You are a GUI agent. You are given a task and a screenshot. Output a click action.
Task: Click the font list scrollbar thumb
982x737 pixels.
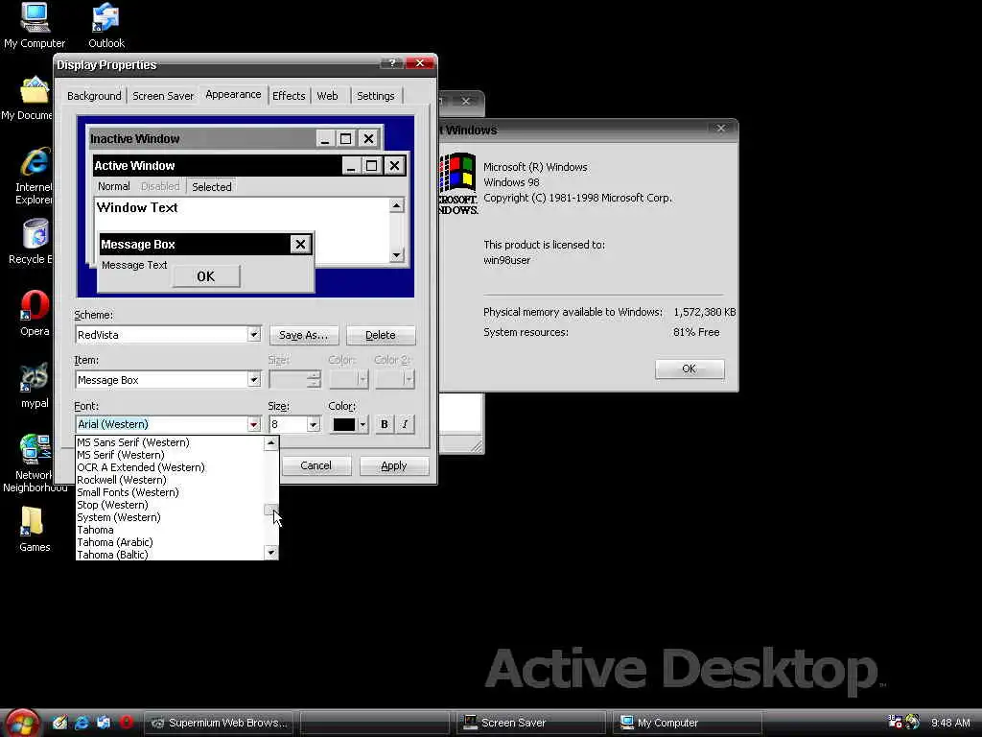click(270, 509)
